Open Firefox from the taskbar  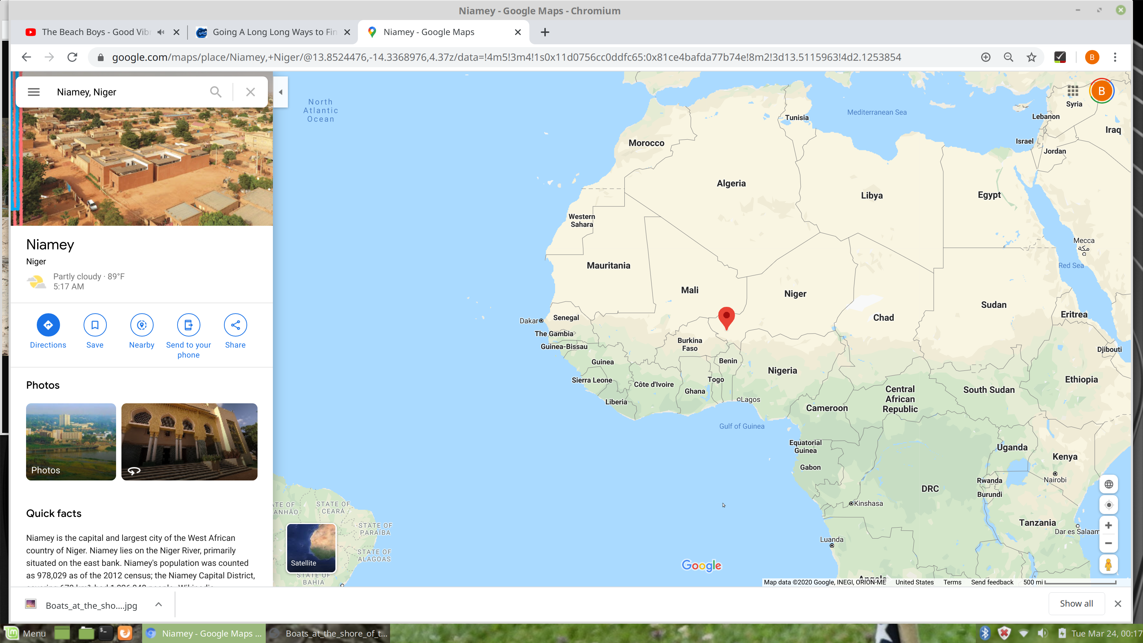(125, 633)
